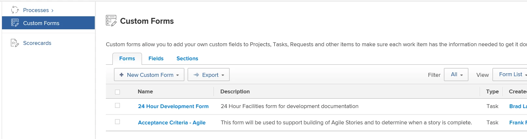Tick the select-all checkbox in header row
Viewport: 527px width, 139px height.
(x=118, y=92)
